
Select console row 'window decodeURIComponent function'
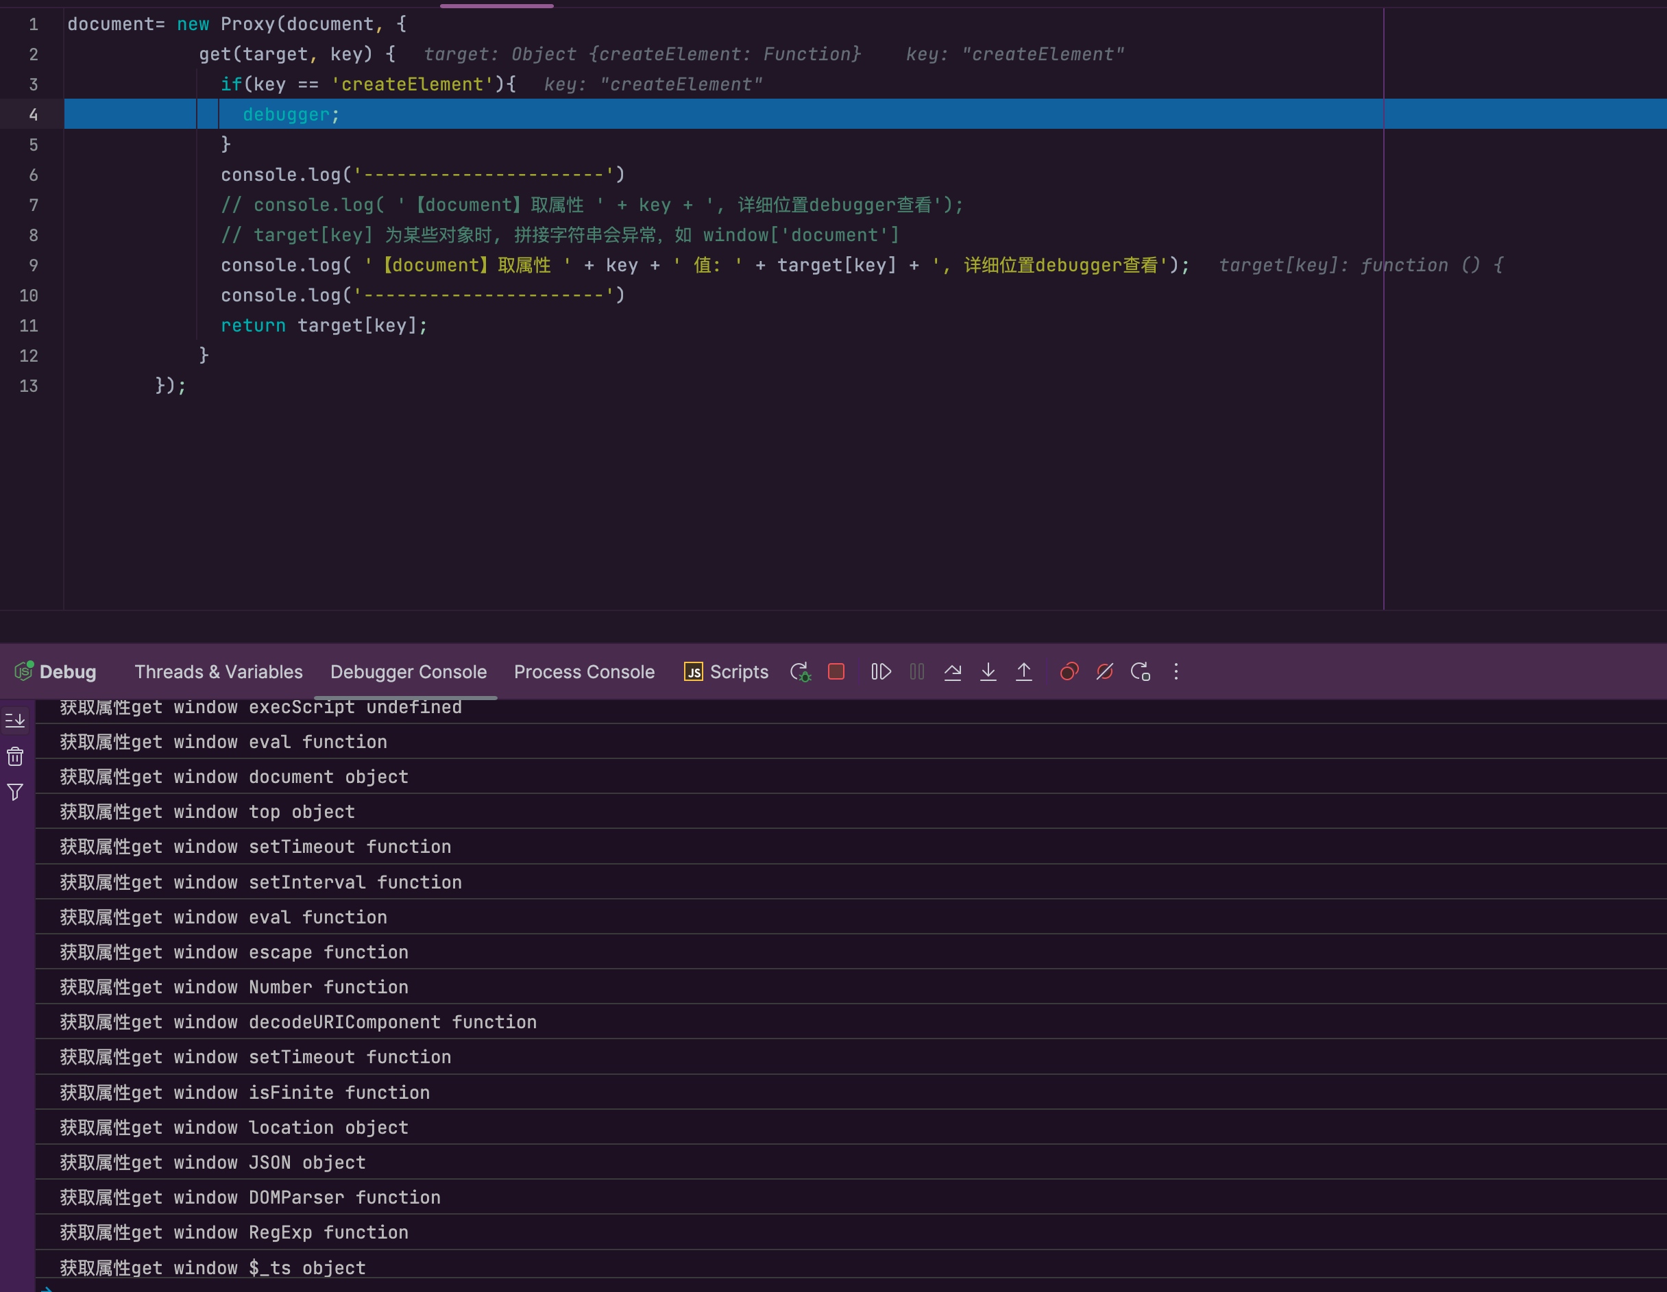click(850, 1022)
